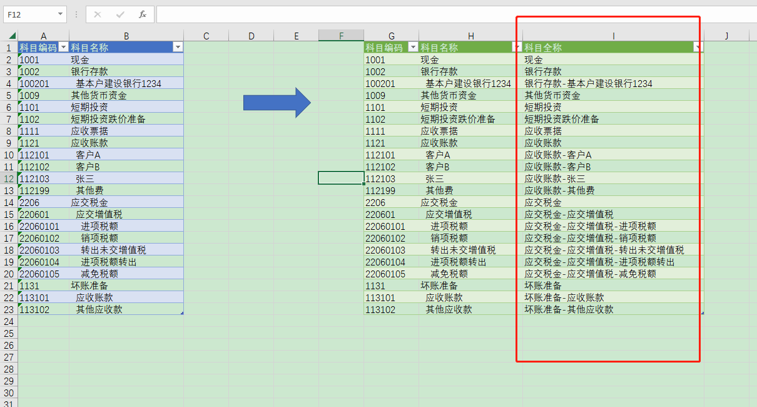Select column B header
Viewport: 757px width, 407px height.
(126, 36)
